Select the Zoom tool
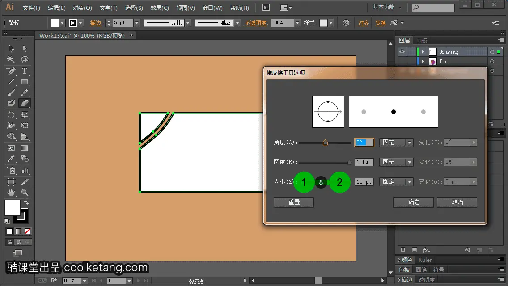This screenshot has width=508, height=286. click(25, 193)
